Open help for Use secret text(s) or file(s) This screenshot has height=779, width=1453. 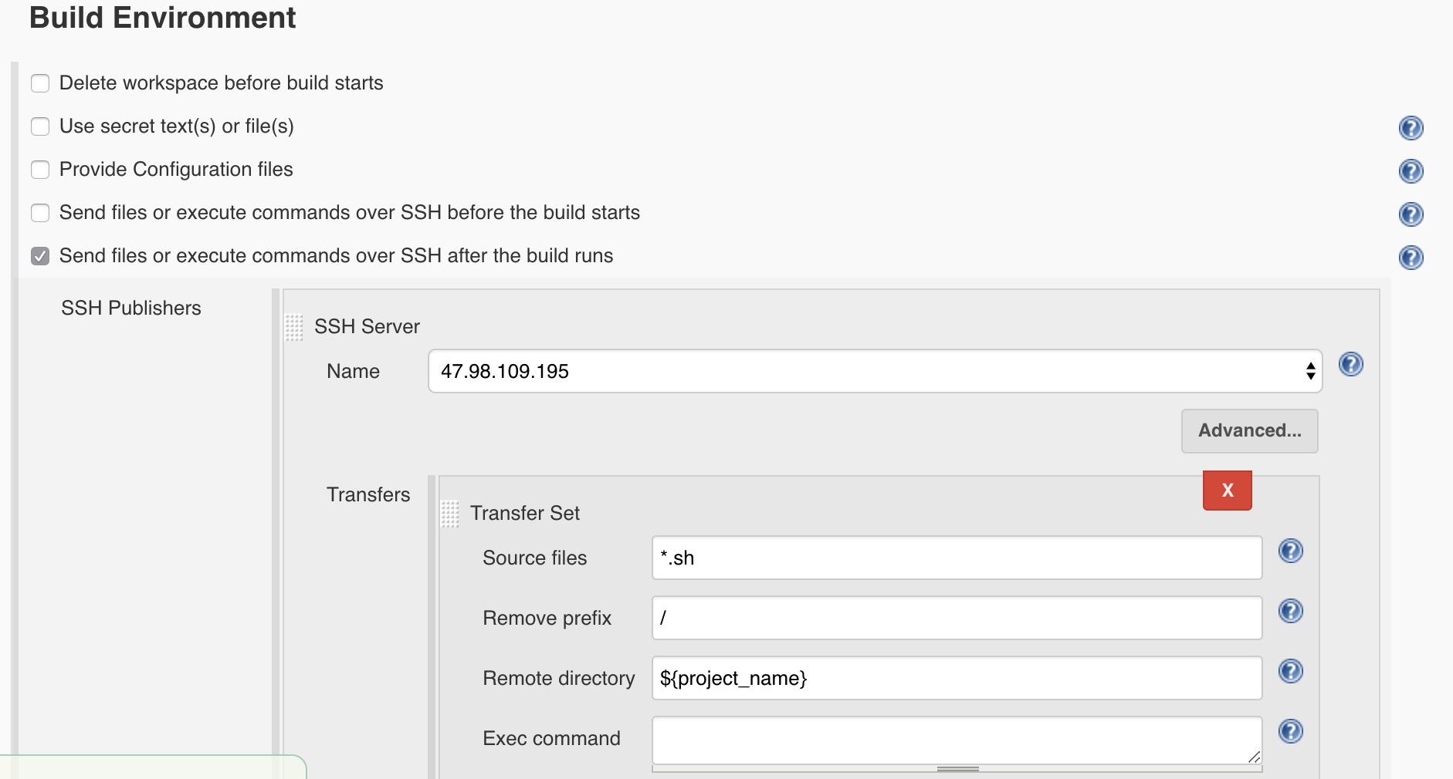[1411, 127]
